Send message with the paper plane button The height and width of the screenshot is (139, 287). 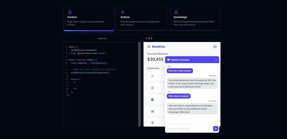216,129
